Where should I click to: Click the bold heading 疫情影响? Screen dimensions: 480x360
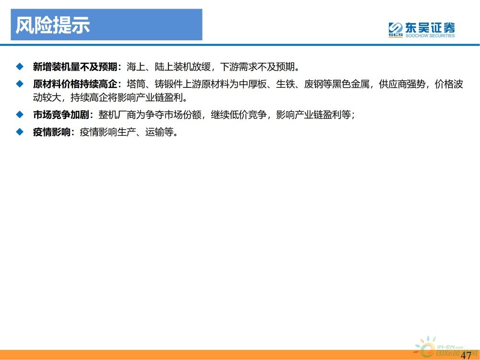[51, 132]
